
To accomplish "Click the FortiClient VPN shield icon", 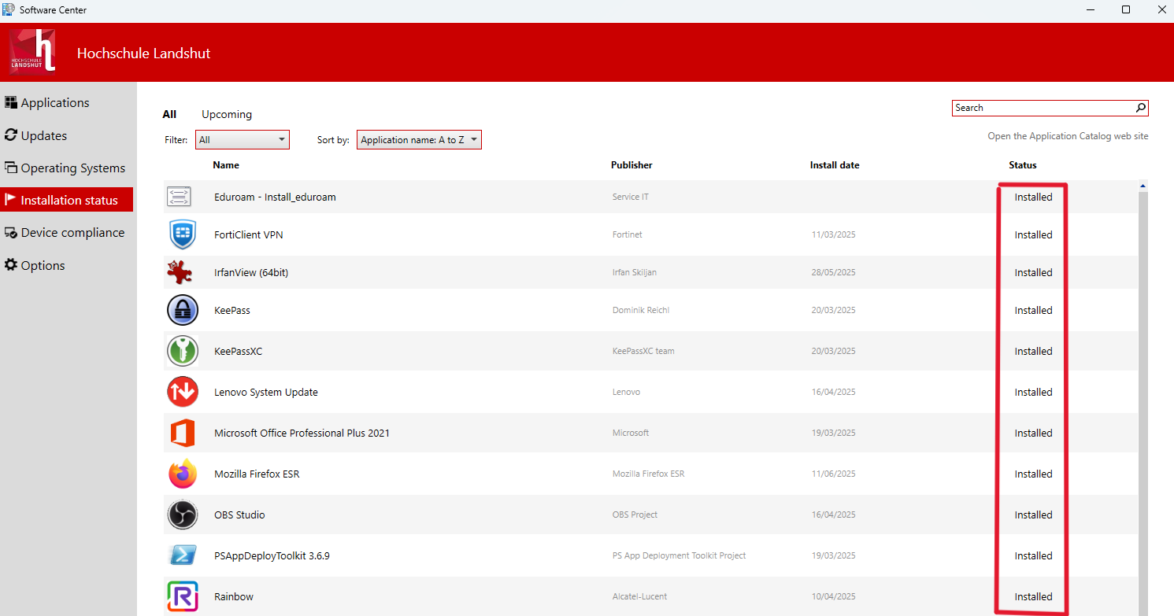I will coord(182,234).
